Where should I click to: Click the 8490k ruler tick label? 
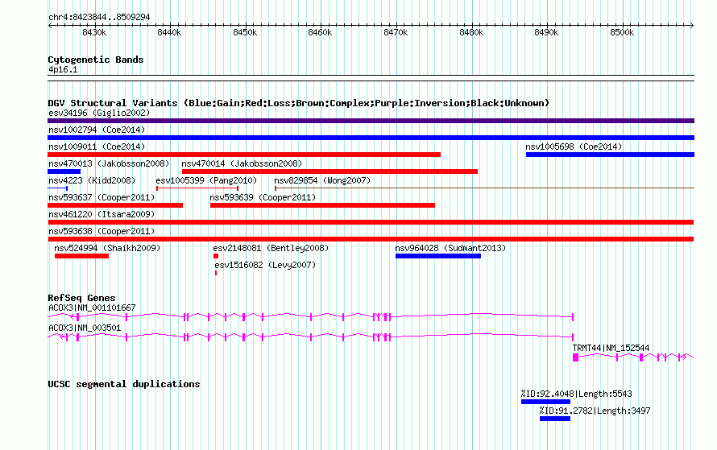(x=546, y=33)
